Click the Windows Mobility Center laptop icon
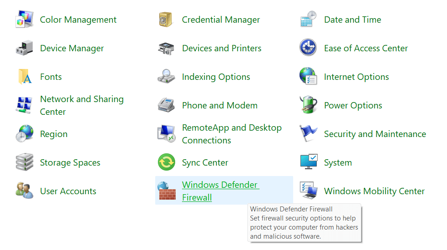The image size is (447, 250). pyautogui.click(x=309, y=191)
